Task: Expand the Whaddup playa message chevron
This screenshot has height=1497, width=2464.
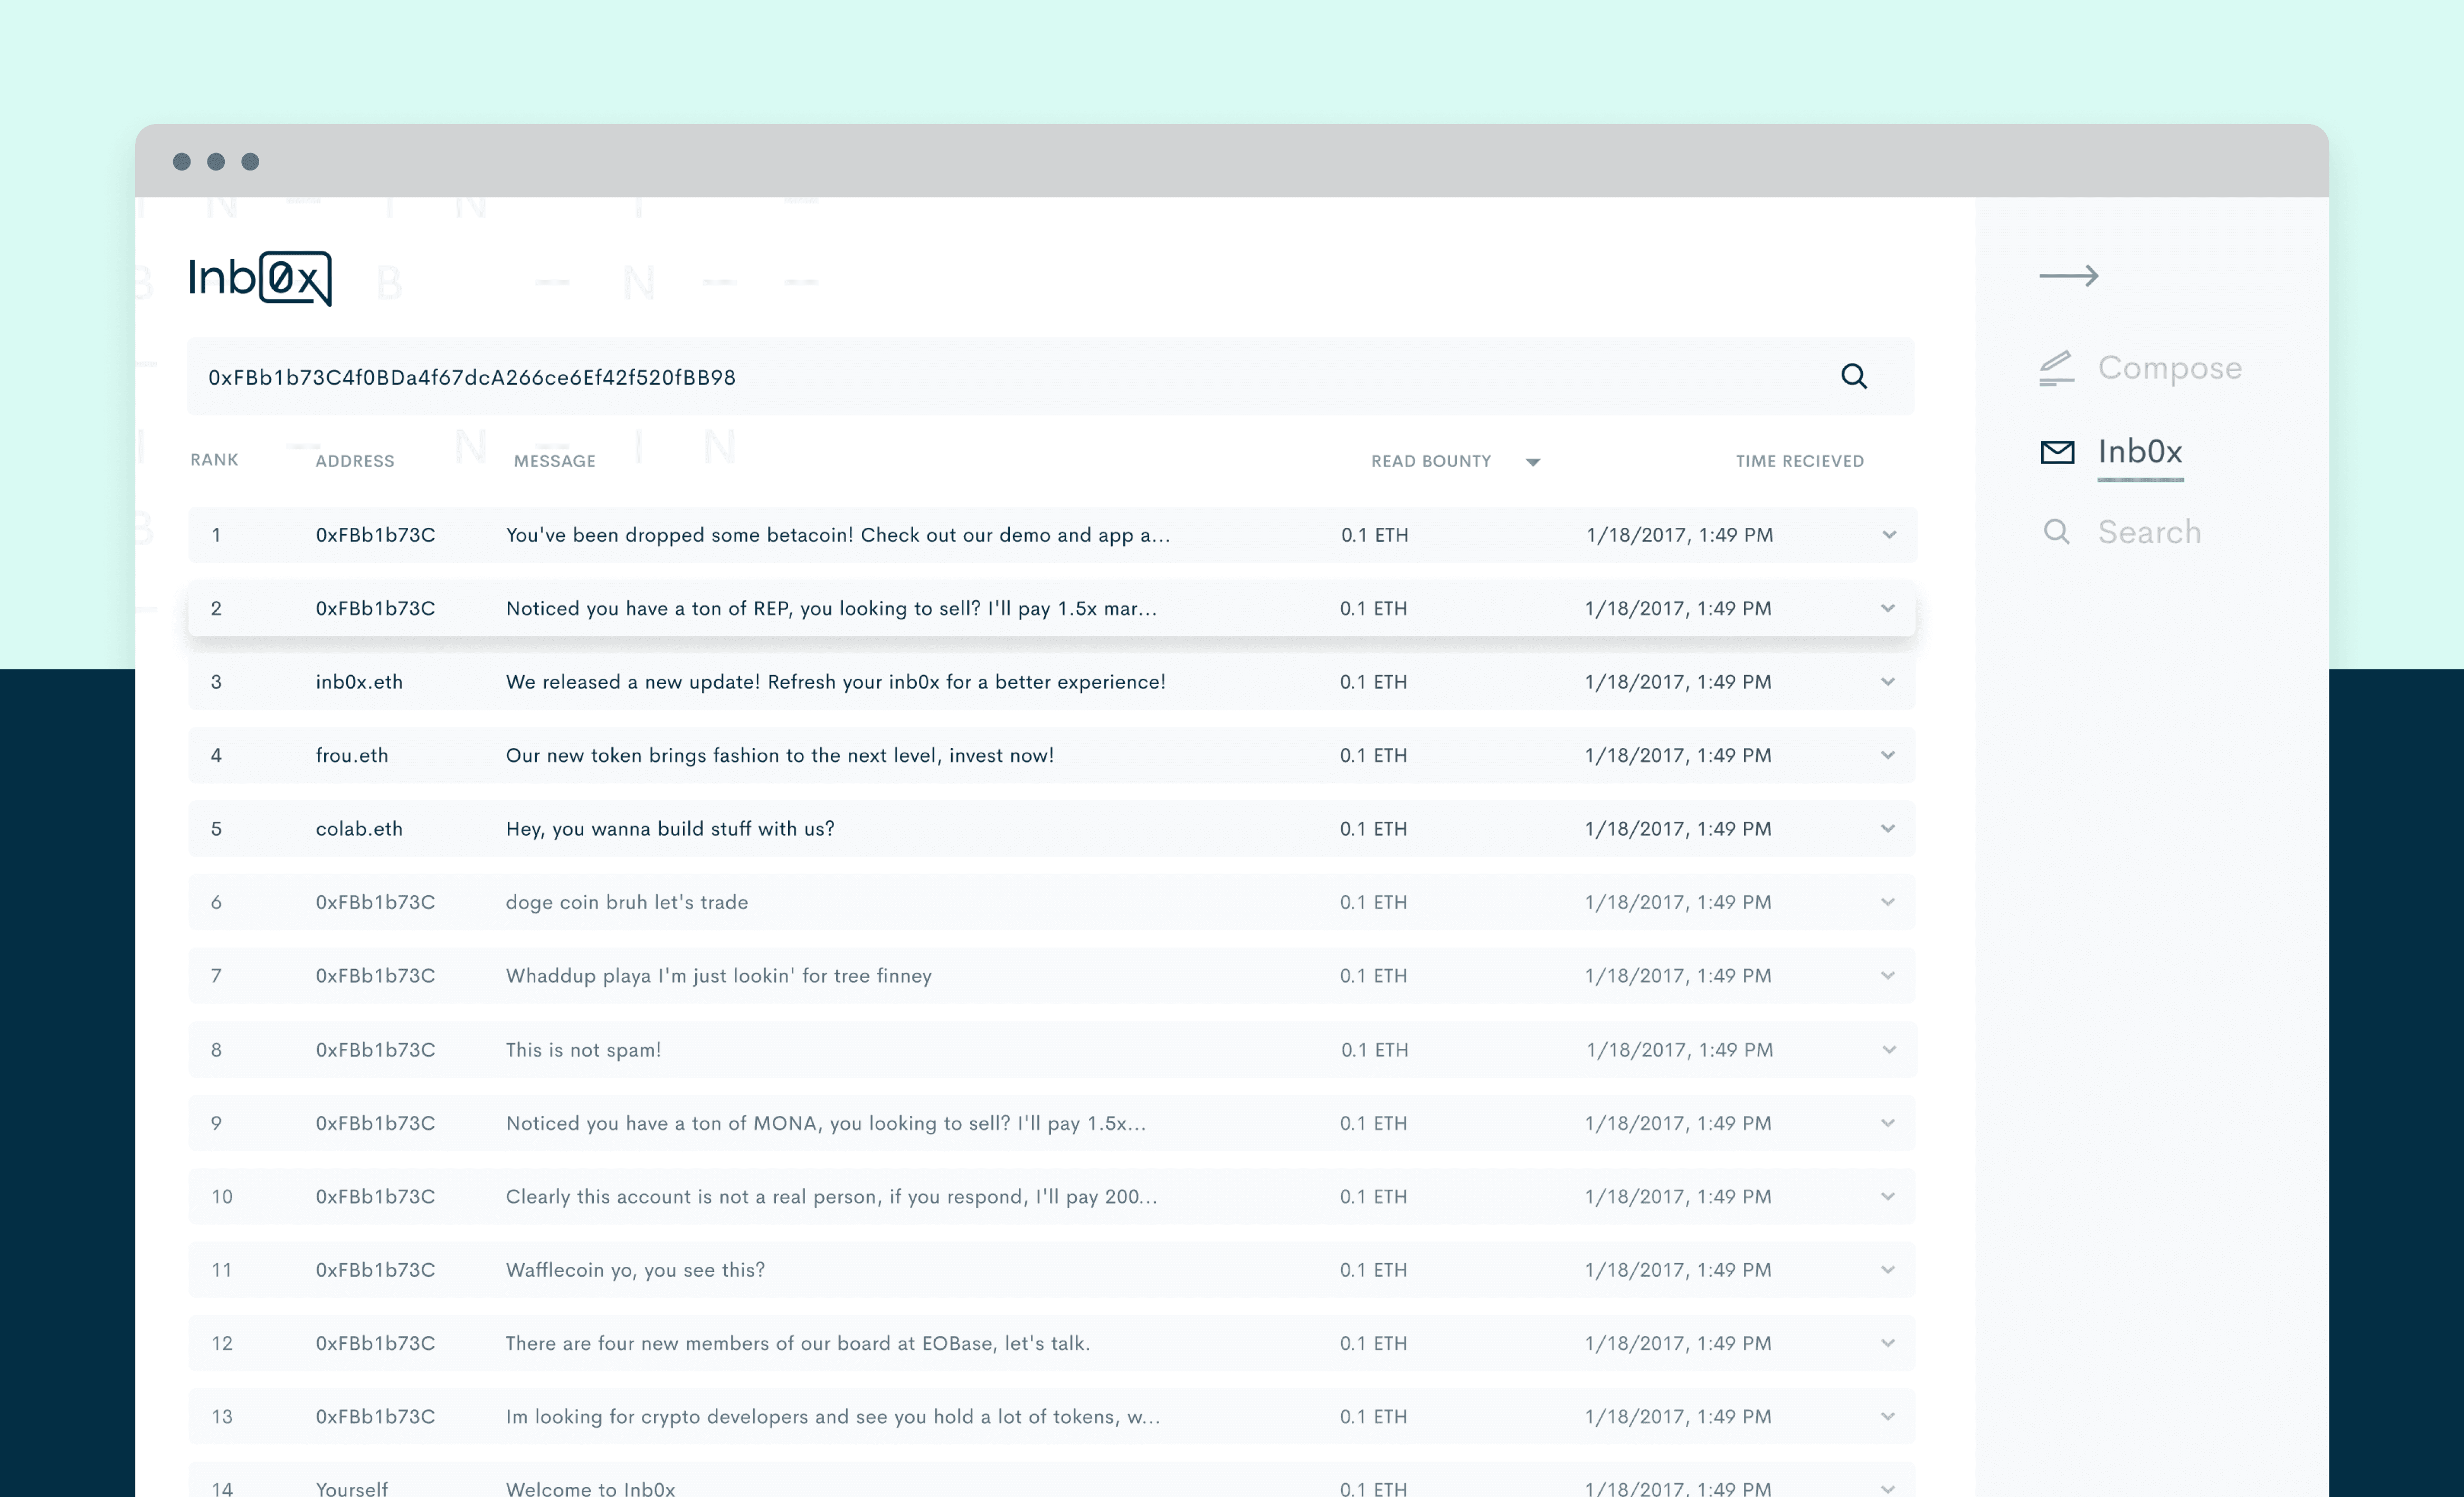Action: 1887,976
